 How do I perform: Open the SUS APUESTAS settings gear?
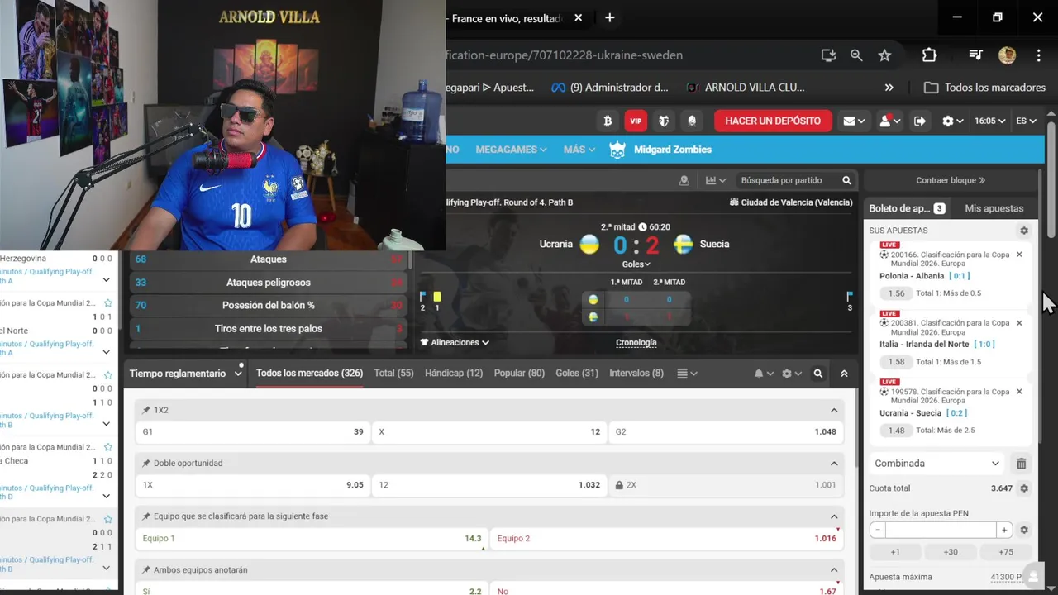pyautogui.click(x=1024, y=231)
